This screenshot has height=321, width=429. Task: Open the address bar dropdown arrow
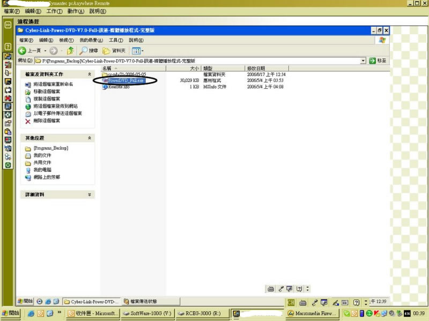point(363,60)
